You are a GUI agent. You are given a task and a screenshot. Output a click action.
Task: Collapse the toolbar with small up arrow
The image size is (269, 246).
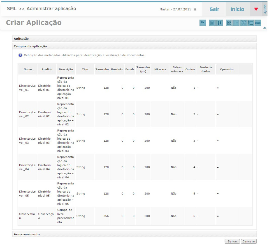pos(264,28)
